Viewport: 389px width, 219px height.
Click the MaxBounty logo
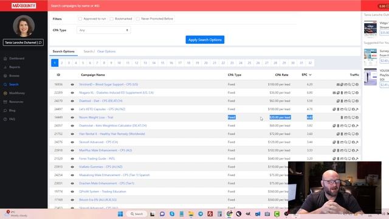tap(24, 5)
